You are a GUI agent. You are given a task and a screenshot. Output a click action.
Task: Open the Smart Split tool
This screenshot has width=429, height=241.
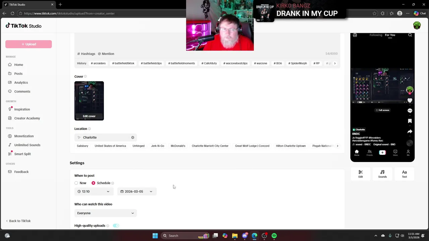pyautogui.click(x=22, y=154)
